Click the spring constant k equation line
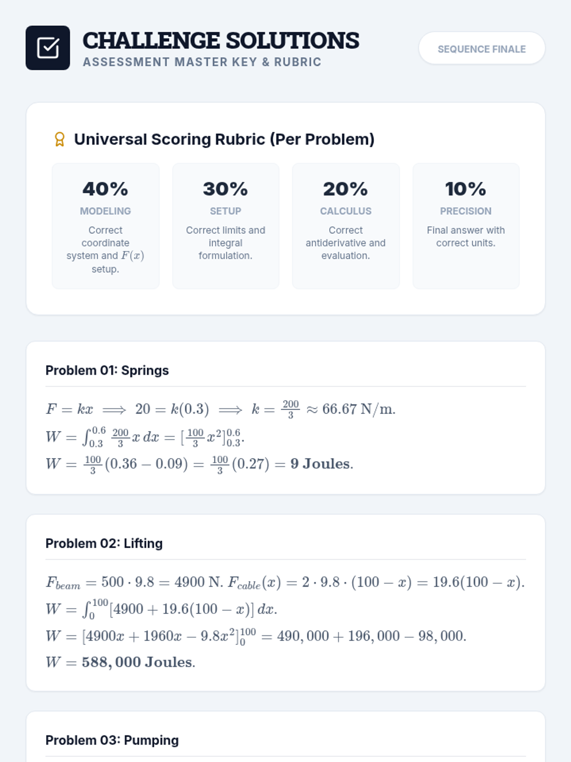This screenshot has width=571, height=762. coord(220,409)
